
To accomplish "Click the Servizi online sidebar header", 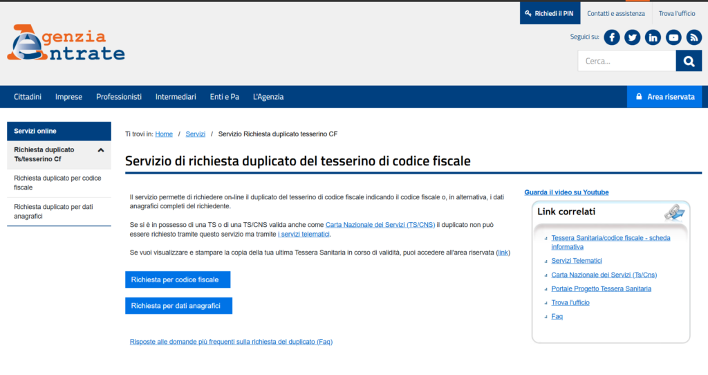I will point(59,131).
